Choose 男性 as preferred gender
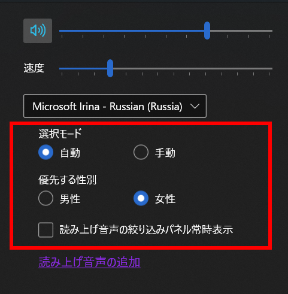Viewport: 288px width, 294px height. pyautogui.click(x=46, y=198)
